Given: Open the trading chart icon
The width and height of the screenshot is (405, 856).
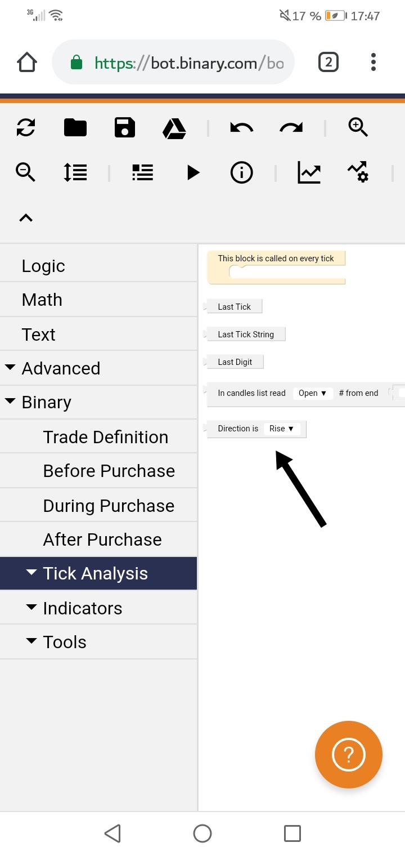Looking at the screenshot, I should (309, 173).
